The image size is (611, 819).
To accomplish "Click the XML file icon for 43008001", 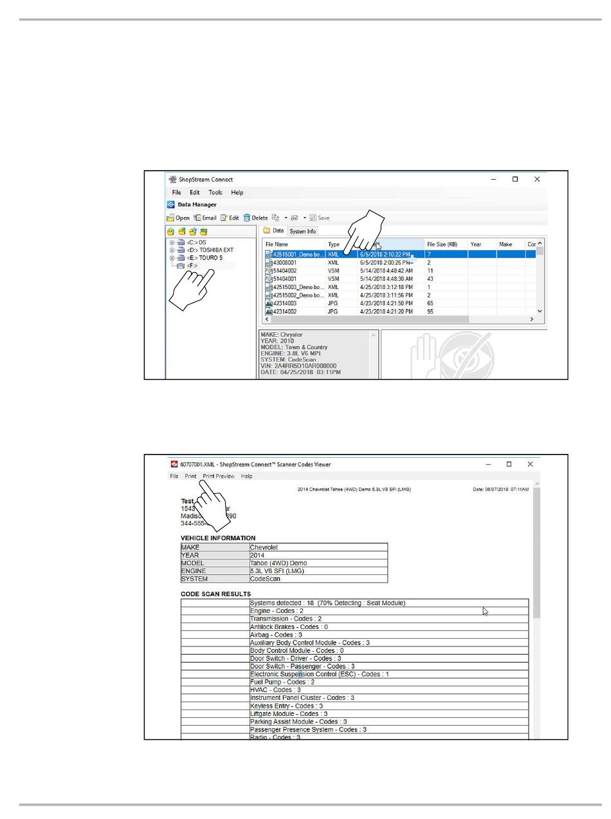I will (x=269, y=263).
